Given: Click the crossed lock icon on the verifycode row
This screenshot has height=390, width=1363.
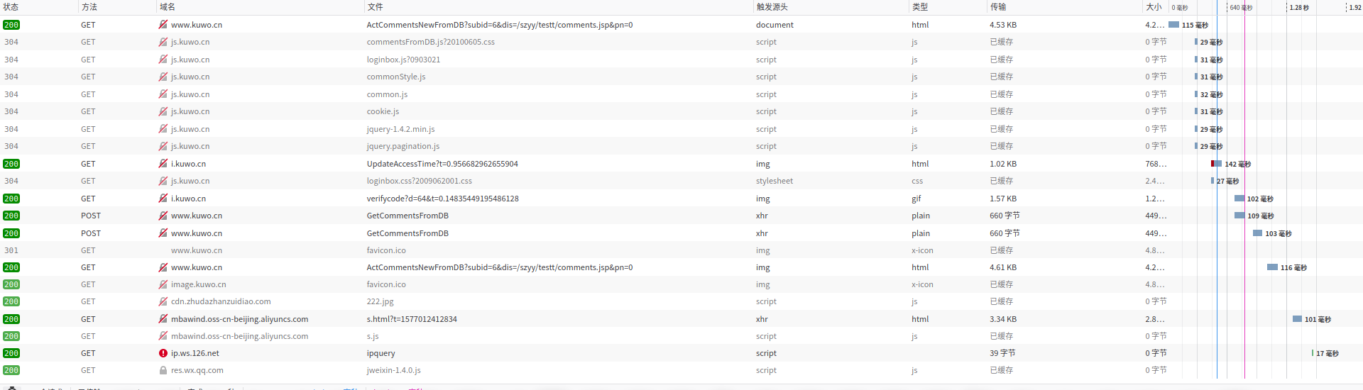Looking at the screenshot, I should [x=163, y=199].
